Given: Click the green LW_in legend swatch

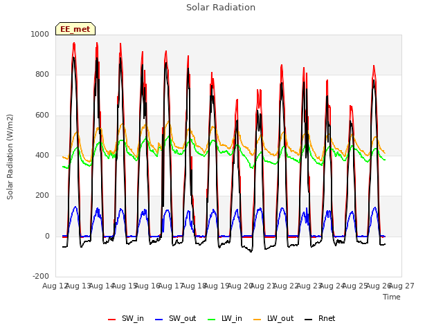Looking at the screenshot, I should pos(211,320).
